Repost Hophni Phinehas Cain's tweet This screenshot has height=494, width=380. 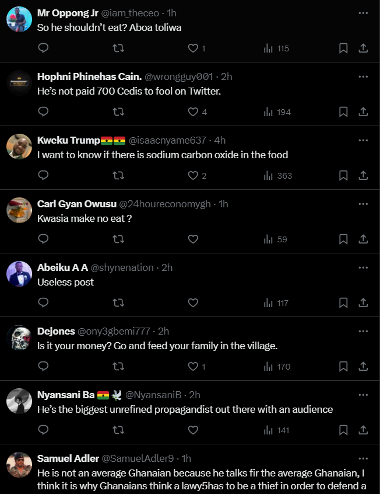pyautogui.click(x=118, y=112)
